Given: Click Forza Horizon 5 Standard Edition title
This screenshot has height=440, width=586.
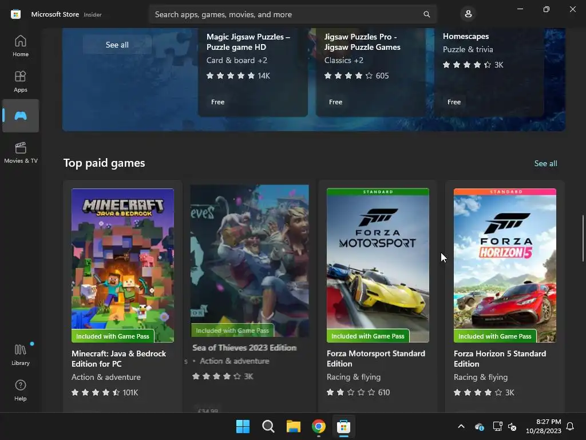Looking at the screenshot, I should click(x=500, y=359).
